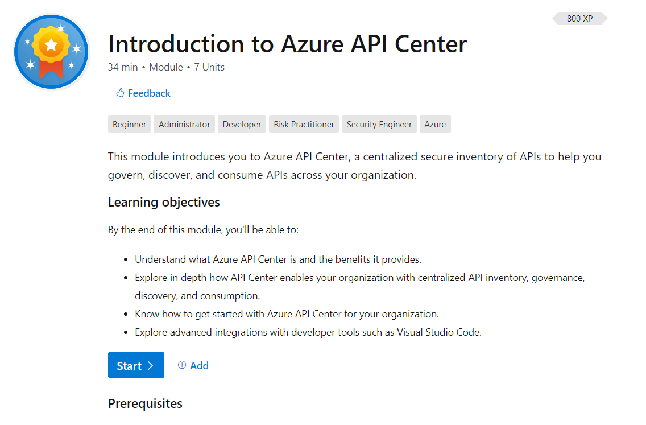Click the Learning objectives heading
Viewport: 646px width, 425px height.
click(164, 202)
